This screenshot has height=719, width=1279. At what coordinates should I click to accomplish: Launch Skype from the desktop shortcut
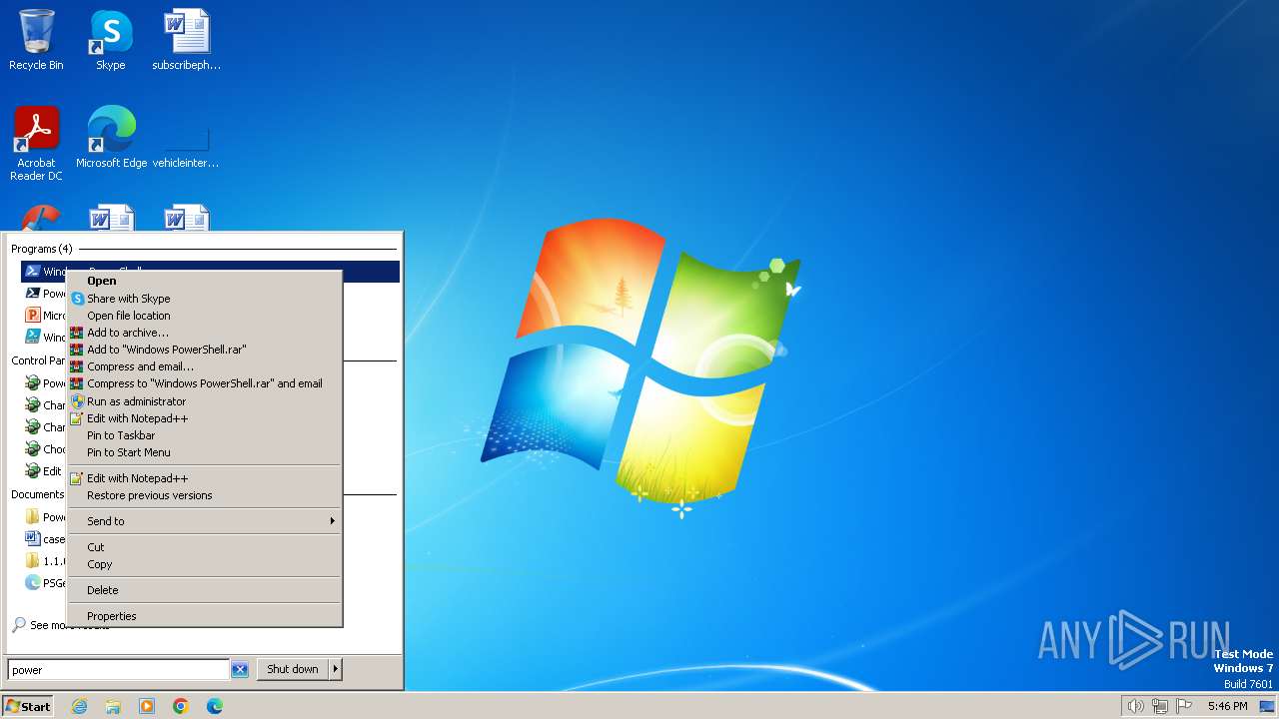pos(110,40)
